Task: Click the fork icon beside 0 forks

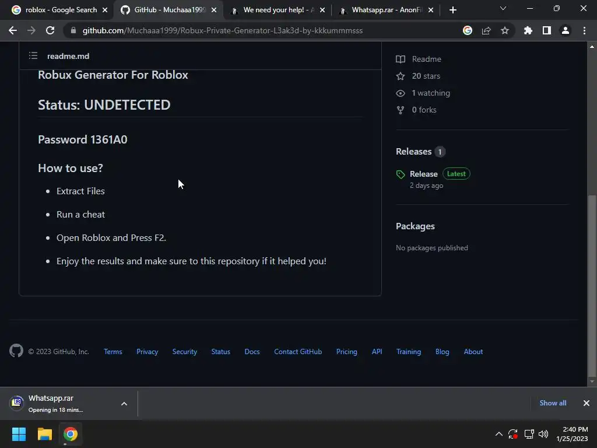Action: (401, 110)
